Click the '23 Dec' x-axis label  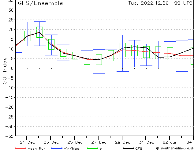pyautogui.click(x=51, y=142)
